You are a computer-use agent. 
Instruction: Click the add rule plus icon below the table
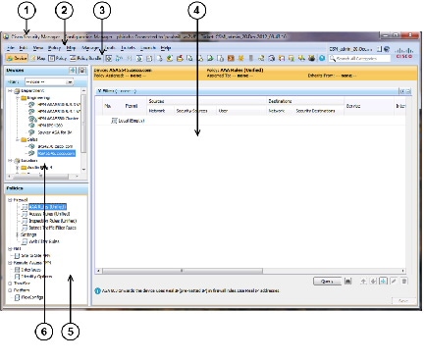click(384, 282)
